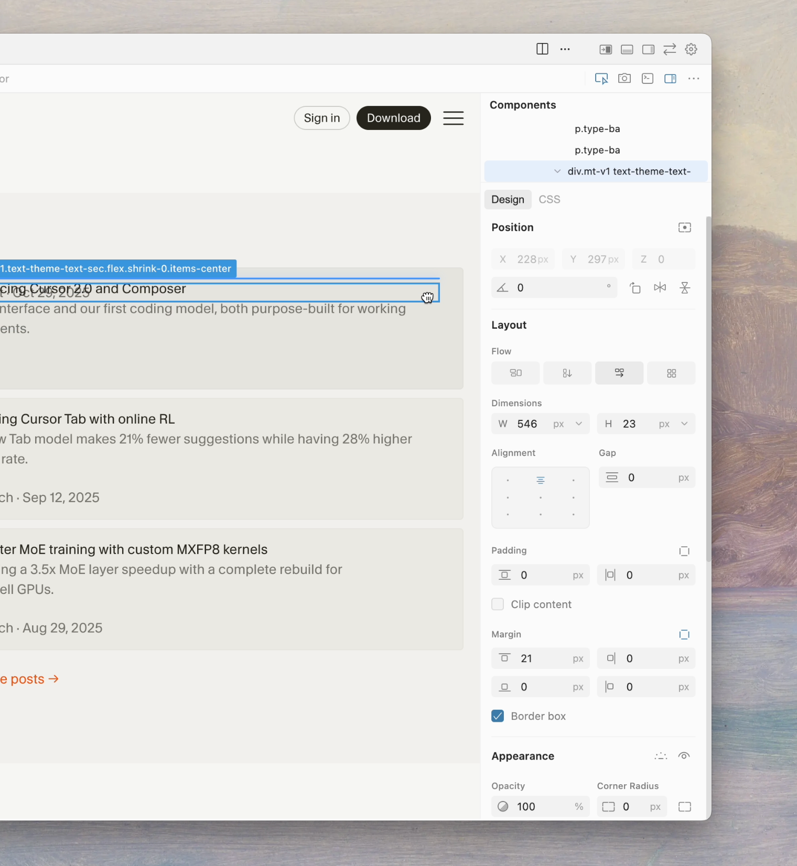Image resolution: width=797 pixels, height=866 pixels.
Task: Flip element vertically in Position section
Action: point(684,288)
